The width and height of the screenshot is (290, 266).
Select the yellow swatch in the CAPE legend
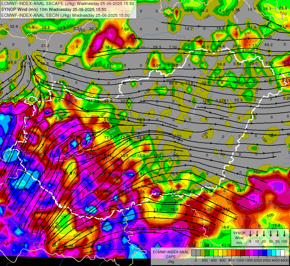[x=220, y=253]
